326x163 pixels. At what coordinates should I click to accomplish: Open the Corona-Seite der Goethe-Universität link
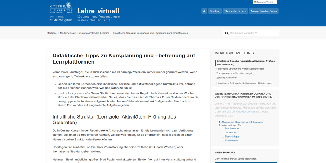click(x=237, y=112)
